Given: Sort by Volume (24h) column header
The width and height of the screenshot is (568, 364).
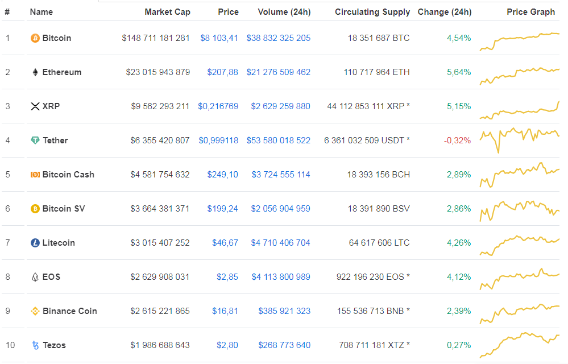Looking at the screenshot, I should point(284,12).
